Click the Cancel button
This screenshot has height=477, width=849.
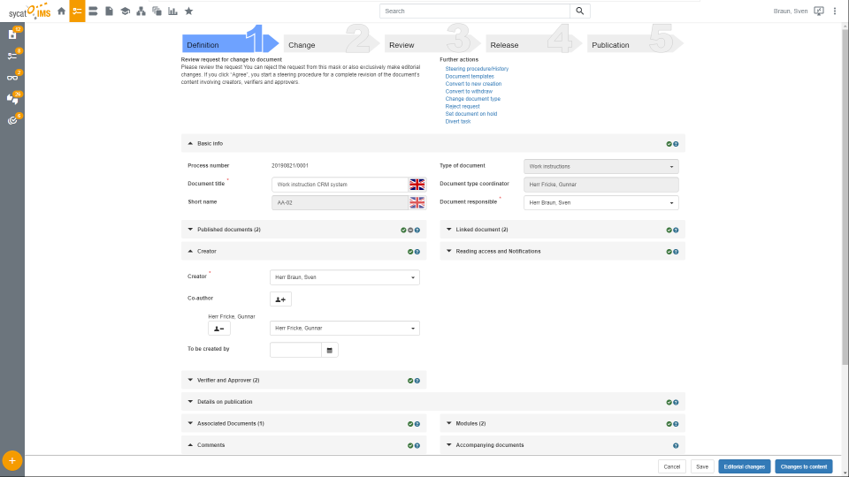[672, 466]
